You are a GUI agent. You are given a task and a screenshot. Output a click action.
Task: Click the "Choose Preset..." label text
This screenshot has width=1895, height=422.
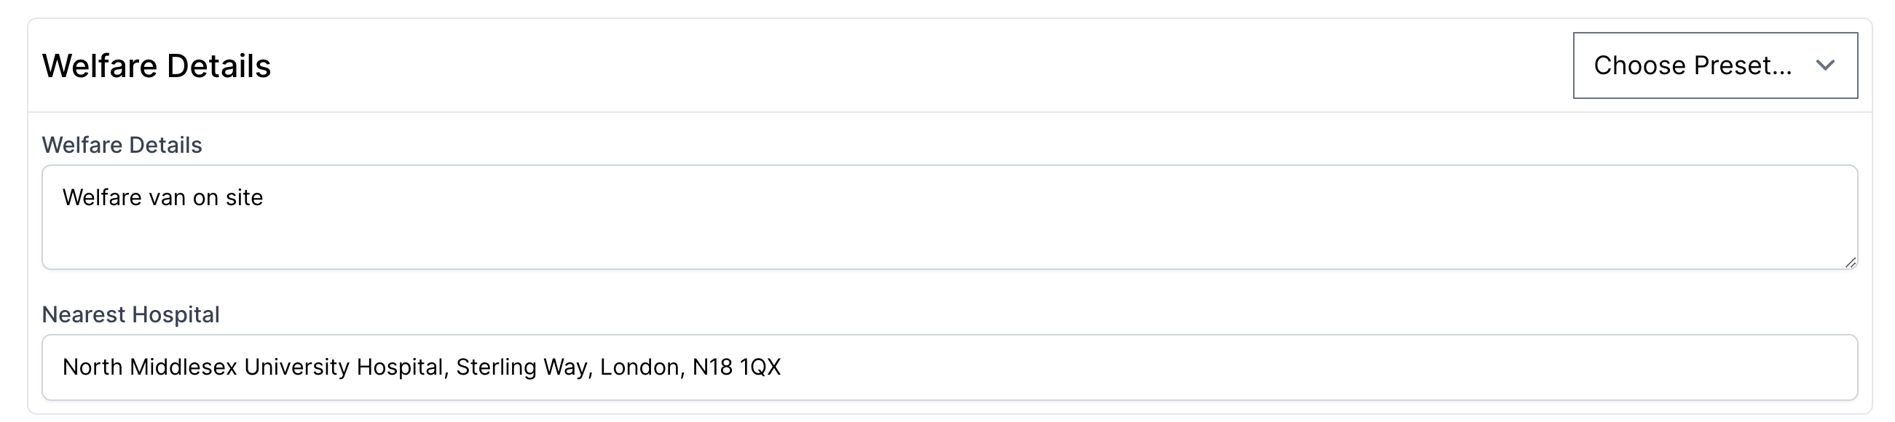[x=1692, y=65]
